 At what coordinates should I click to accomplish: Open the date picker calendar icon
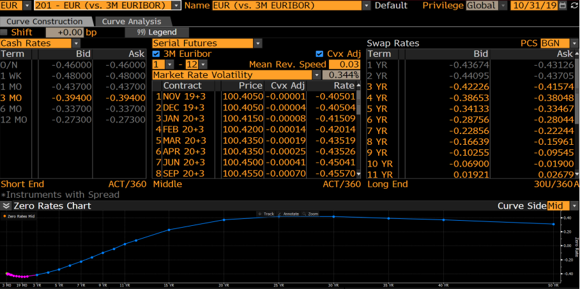point(563,5)
